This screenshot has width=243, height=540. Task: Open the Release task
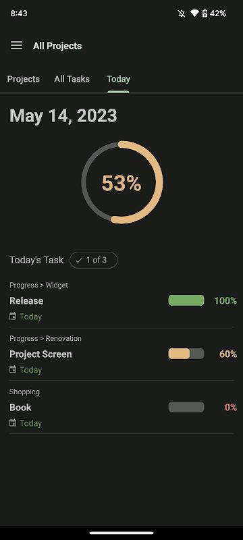122,300
